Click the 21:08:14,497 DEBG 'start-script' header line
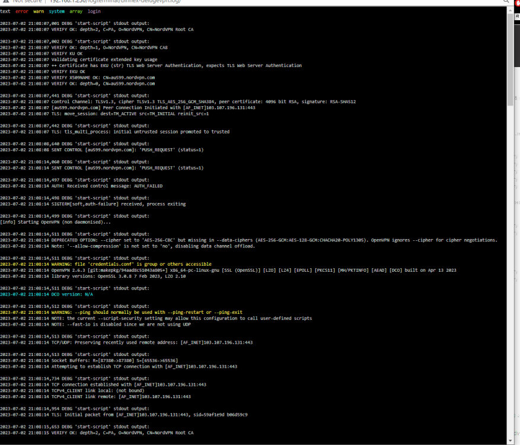Image resolution: width=520 pixels, height=445 pixels. 75,180
